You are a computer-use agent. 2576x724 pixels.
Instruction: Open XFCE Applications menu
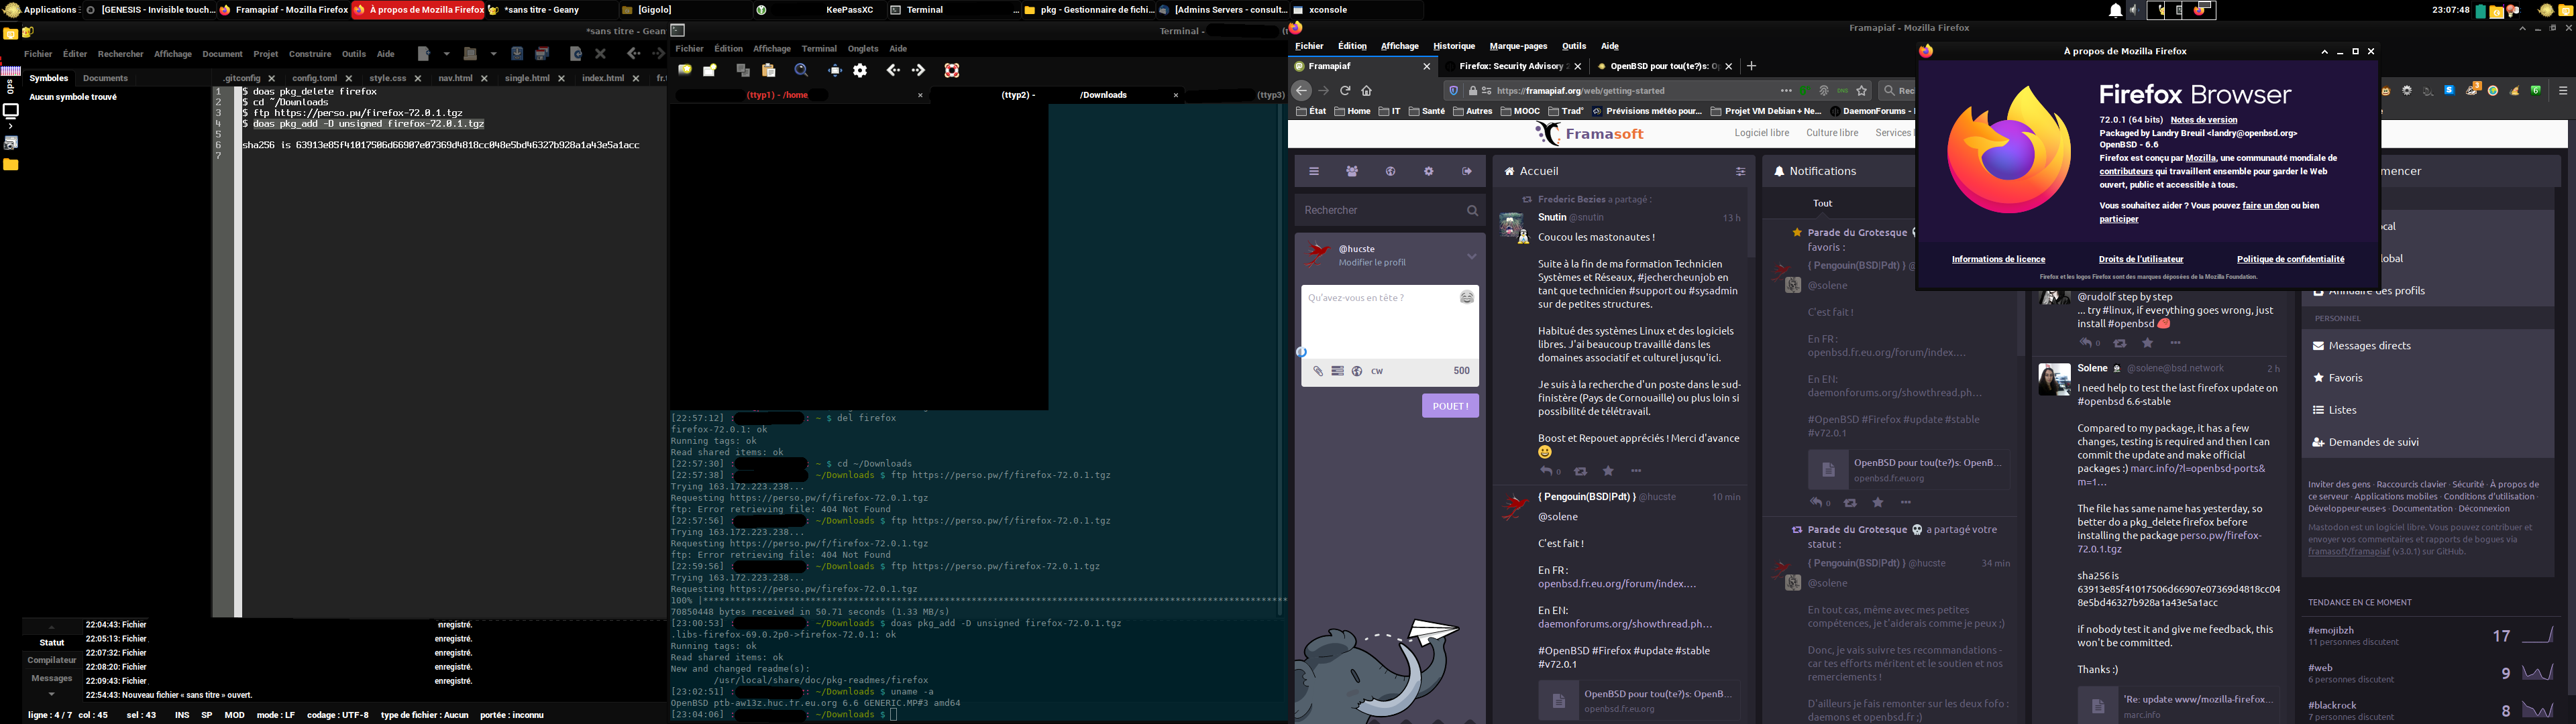click(x=41, y=10)
